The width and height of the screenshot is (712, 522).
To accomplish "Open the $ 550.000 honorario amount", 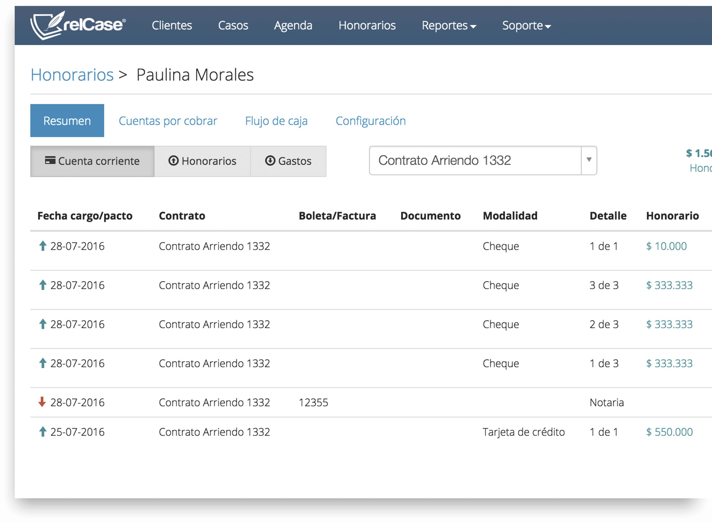I will pos(668,431).
